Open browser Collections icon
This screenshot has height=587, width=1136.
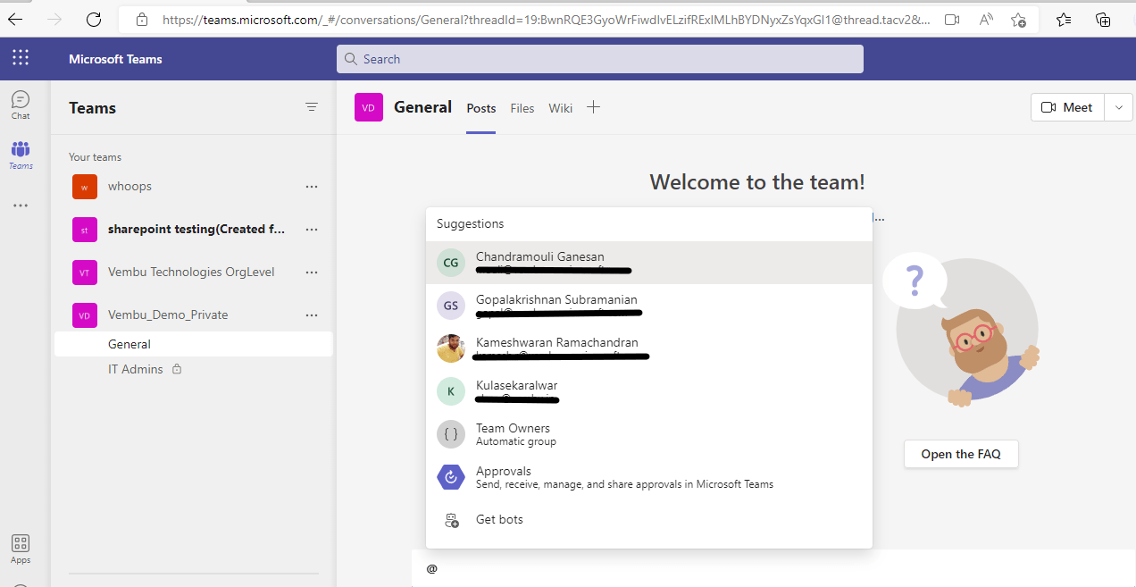[x=1104, y=19]
